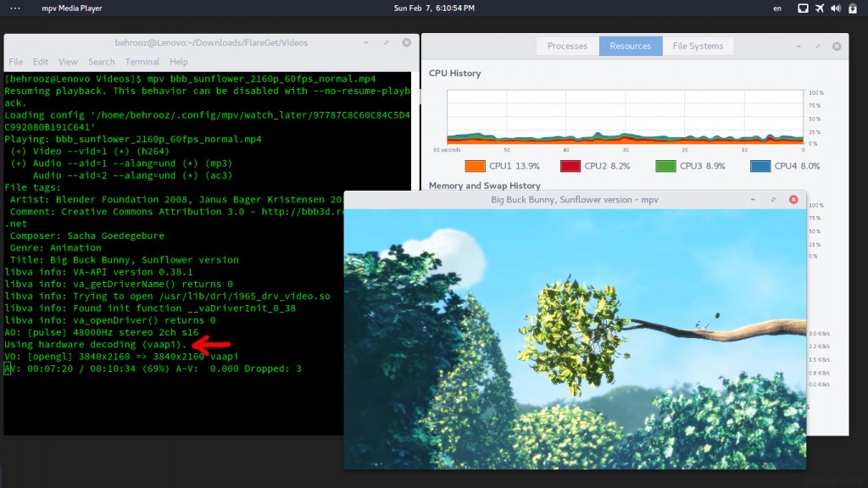Click the '[behrooz@Lenovo Videos]$ mpv' command line
Screen dimensions: 868x488
click(190, 79)
